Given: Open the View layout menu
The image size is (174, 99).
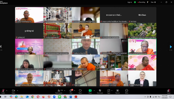Looking at the screenshot, I should (153, 2).
